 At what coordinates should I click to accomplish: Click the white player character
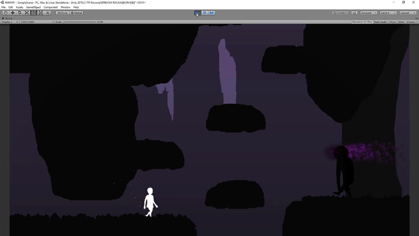[x=151, y=202]
